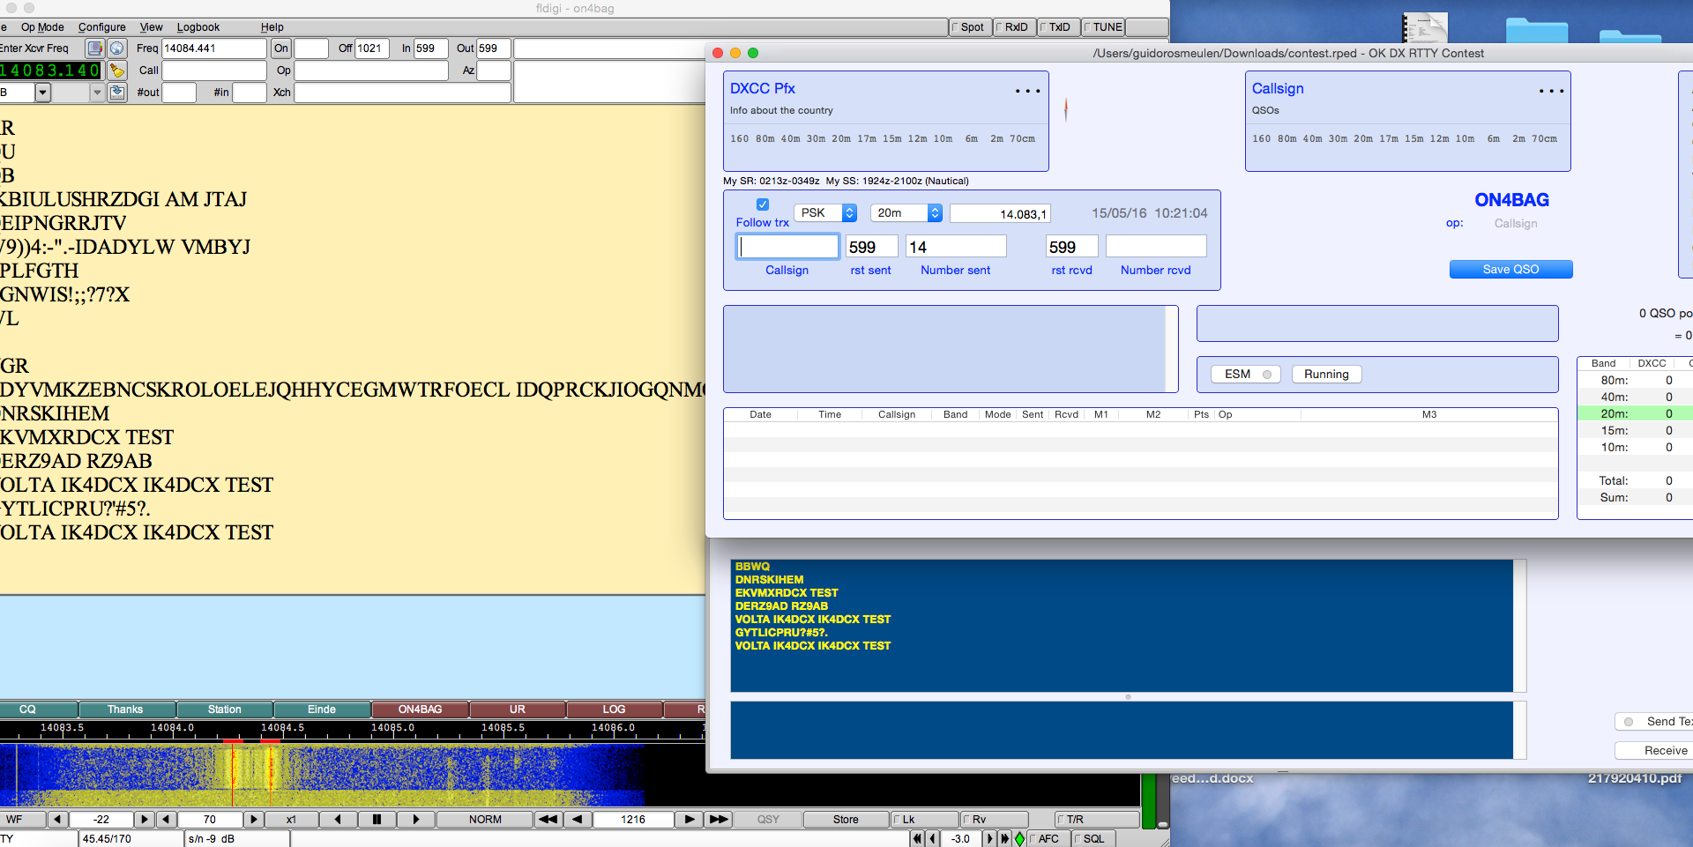Open the Help menu
This screenshot has height=847, width=1693.
(x=272, y=27)
